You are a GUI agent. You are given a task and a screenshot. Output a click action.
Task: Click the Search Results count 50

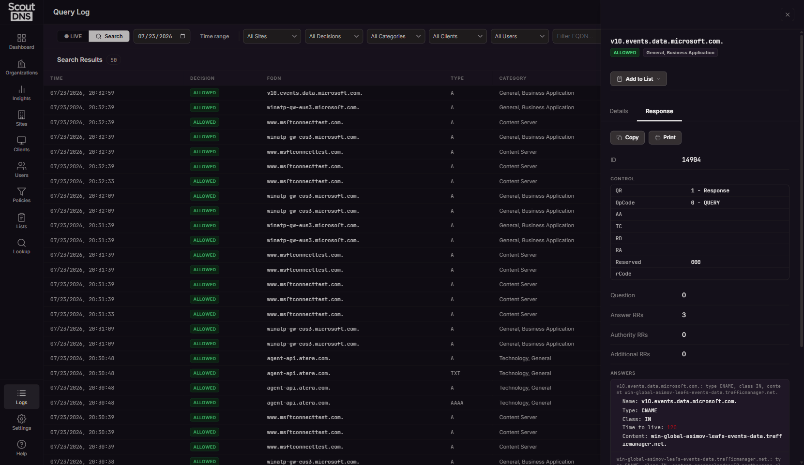114,60
